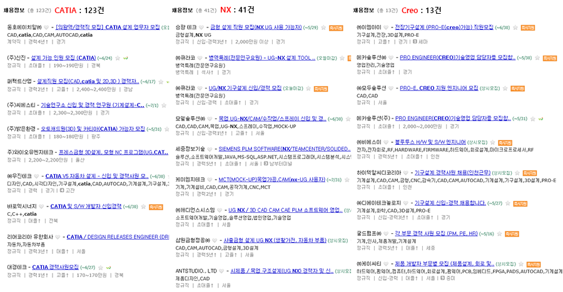Open 각 부문 경력 사원 모집 (PM, PE, HR) link
The image size is (563, 292).
[436, 233]
